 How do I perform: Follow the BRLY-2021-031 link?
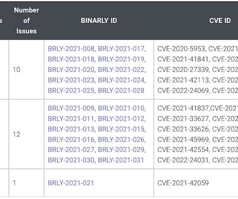(121, 160)
